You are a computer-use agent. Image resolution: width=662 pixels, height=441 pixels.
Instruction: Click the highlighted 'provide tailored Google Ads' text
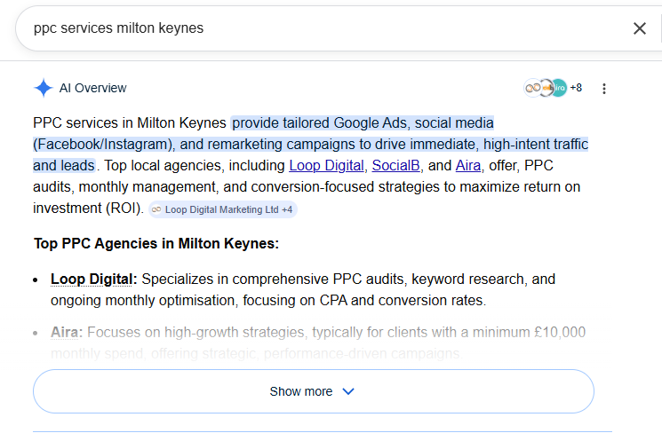tap(318, 123)
